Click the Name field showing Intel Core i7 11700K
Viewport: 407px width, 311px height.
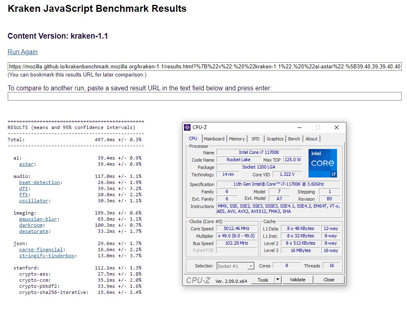click(x=259, y=152)
